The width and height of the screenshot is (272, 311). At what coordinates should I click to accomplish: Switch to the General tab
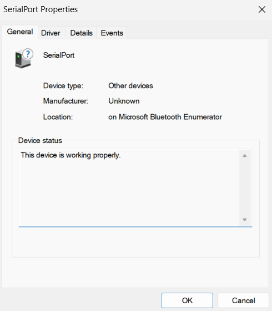(x=20, y=32)
